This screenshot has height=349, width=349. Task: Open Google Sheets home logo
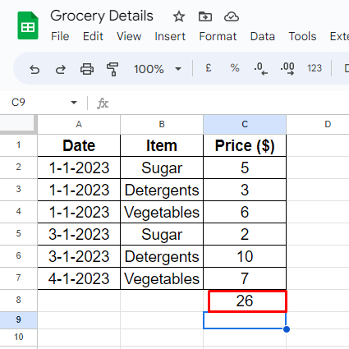point(28,25)
